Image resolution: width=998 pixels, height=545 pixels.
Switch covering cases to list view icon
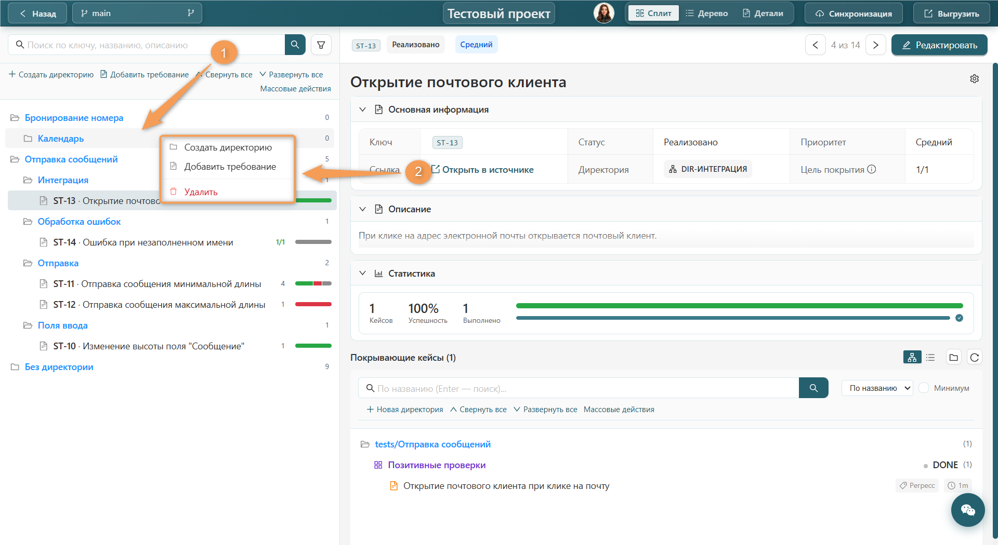[930, 357]
